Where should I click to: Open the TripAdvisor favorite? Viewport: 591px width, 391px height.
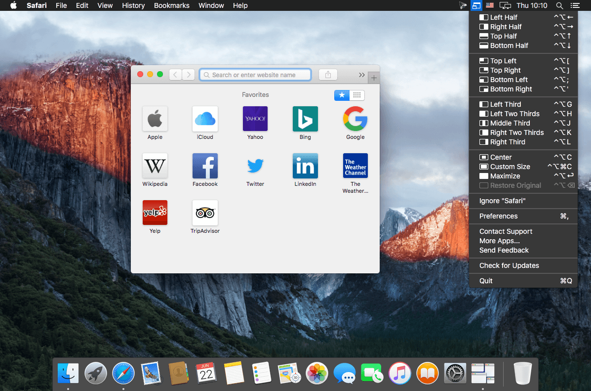[x=205, y=213]
